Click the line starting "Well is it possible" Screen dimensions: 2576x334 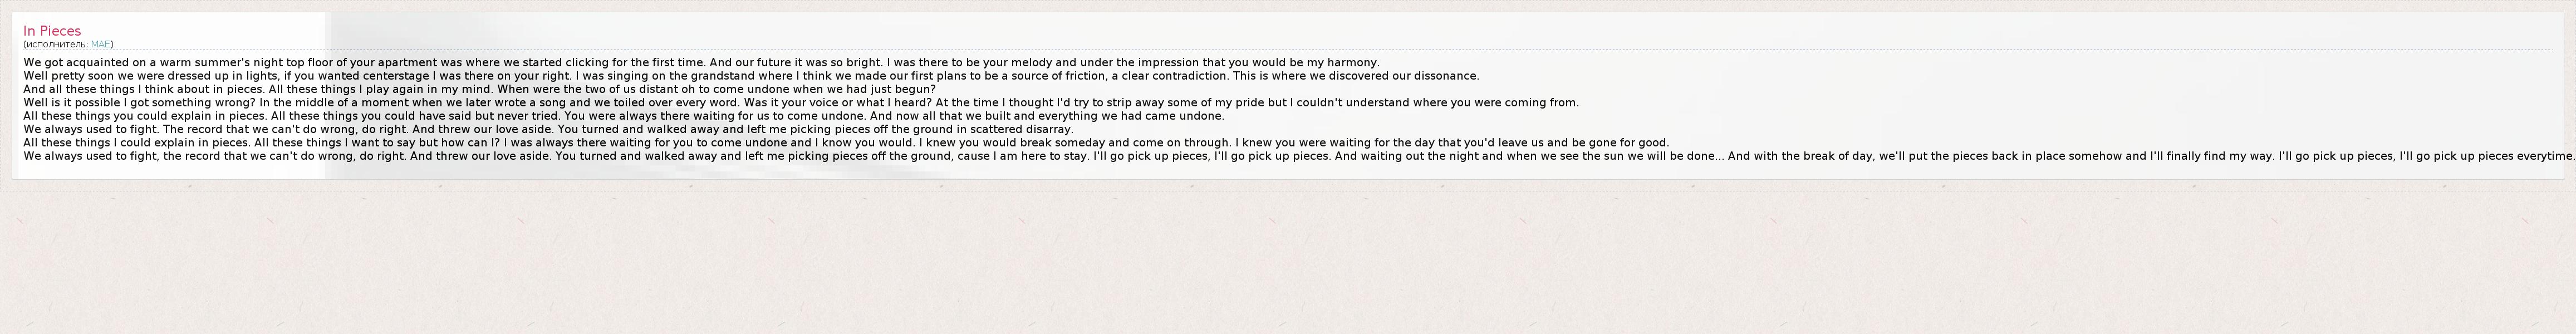(400, 102)
